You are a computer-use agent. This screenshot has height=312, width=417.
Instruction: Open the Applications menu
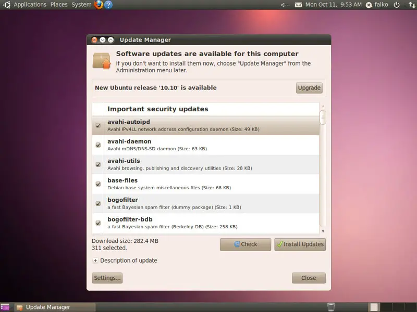[30, 5]
